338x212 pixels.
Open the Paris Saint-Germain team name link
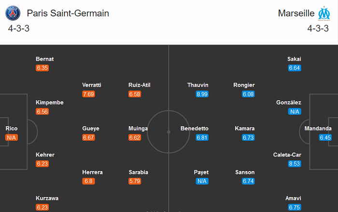68,13
